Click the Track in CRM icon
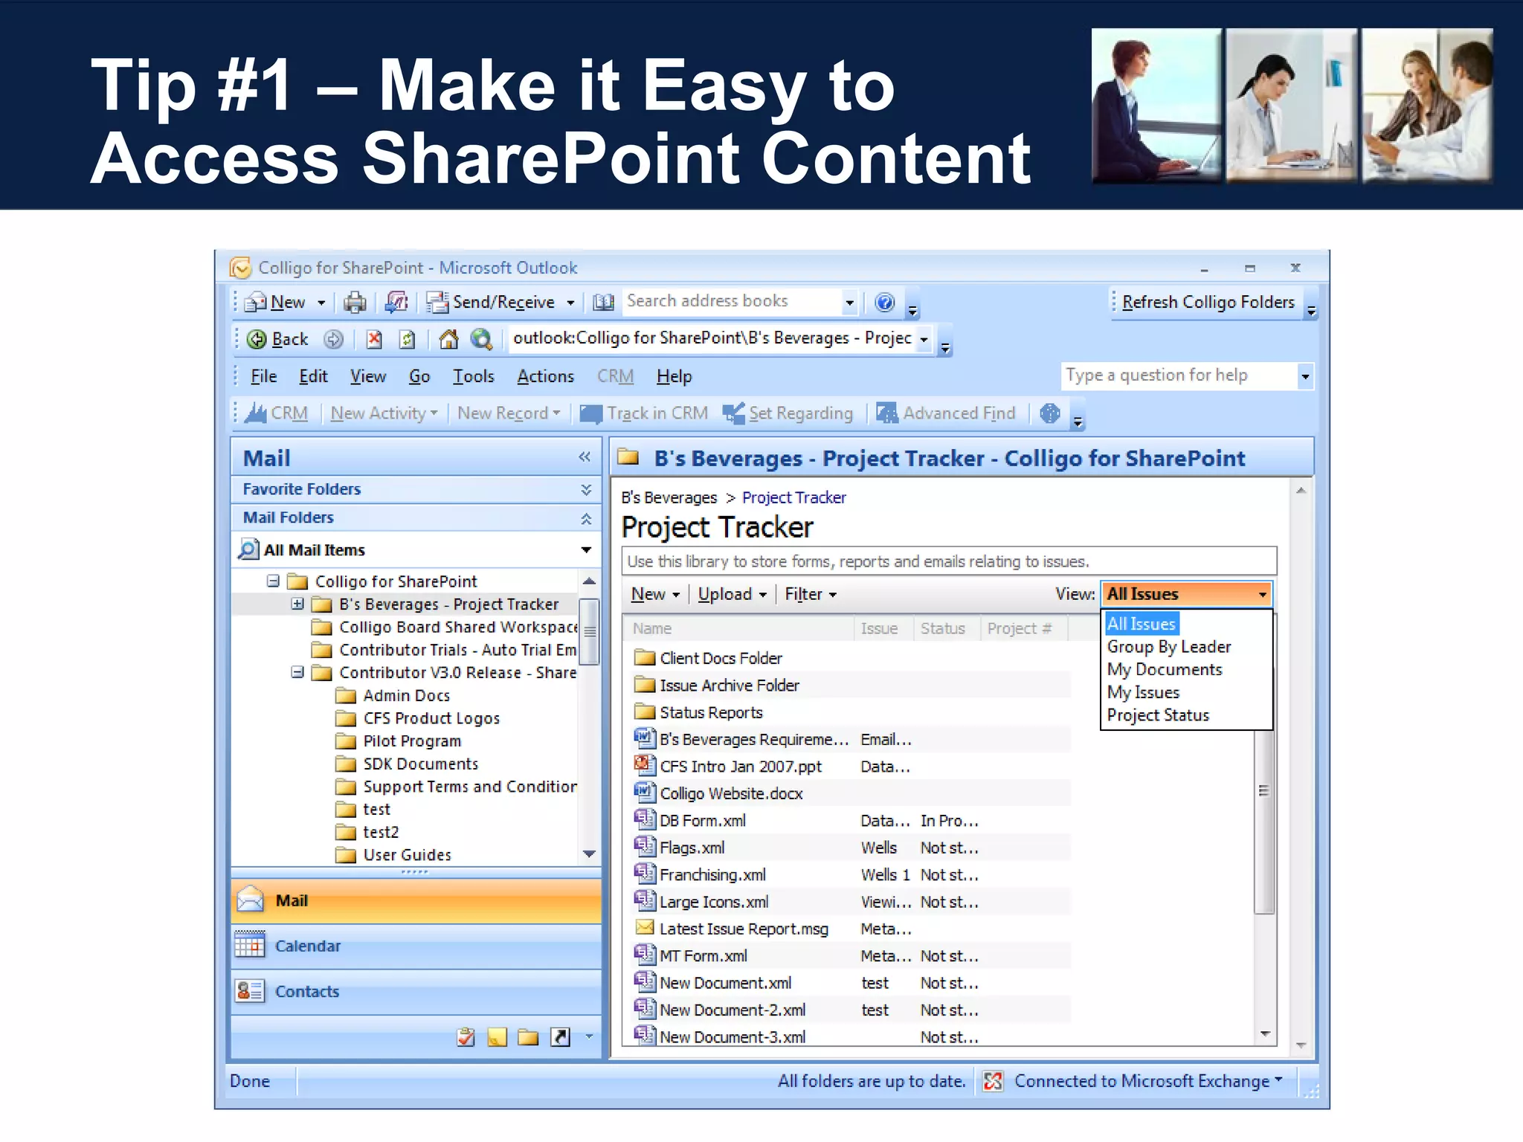The height and width of the screenshot is (1142, 1523). [x=591, y=413]
